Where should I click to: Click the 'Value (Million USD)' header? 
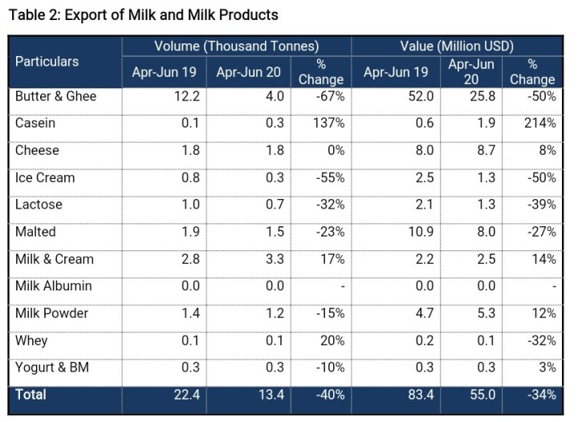pos(456,47)
